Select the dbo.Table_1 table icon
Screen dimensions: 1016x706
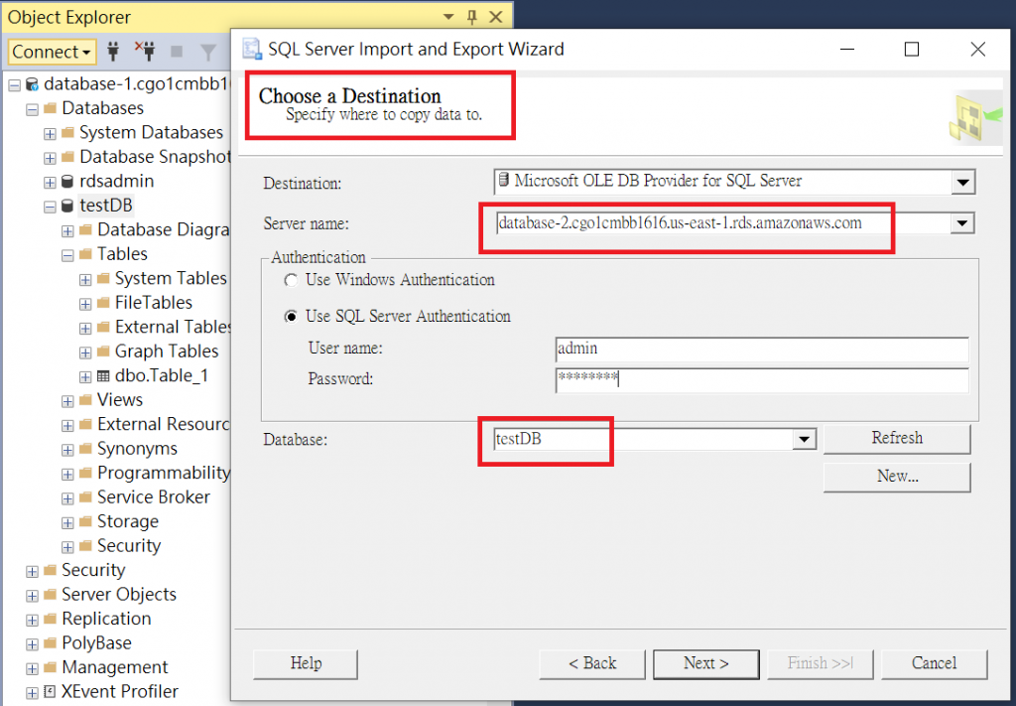[103, 376]
